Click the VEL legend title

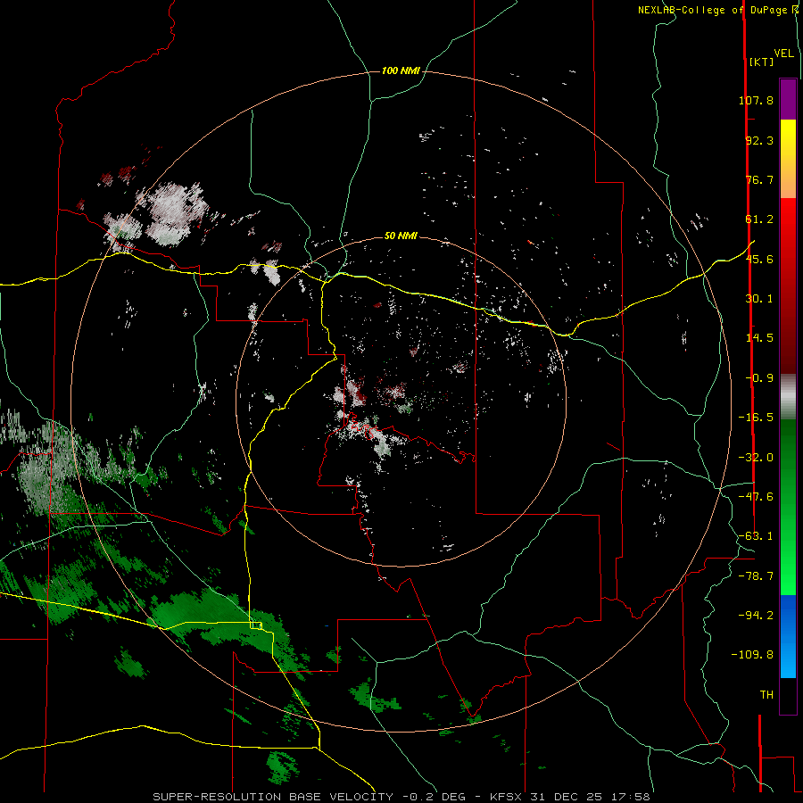(783, 54)
